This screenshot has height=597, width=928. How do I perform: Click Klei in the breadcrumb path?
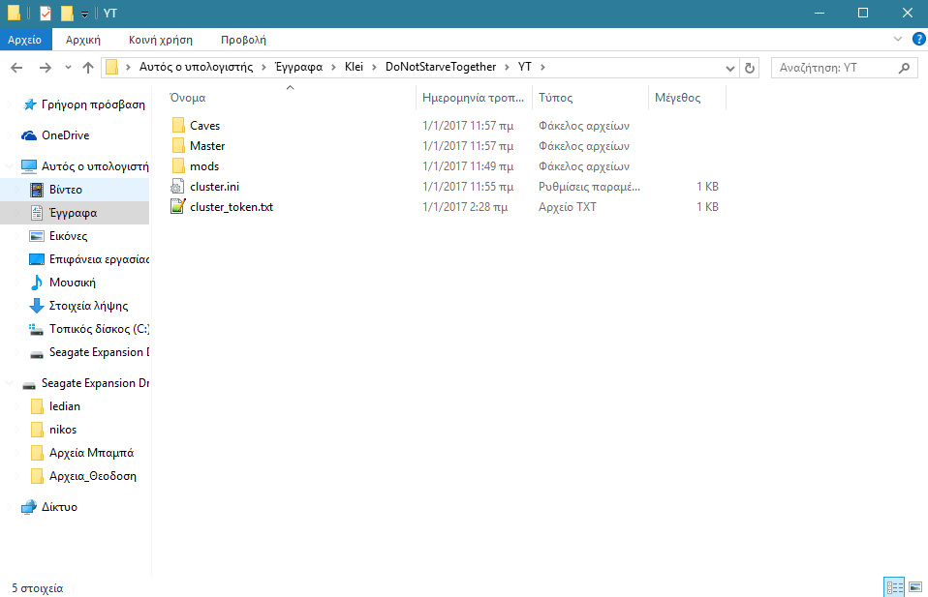354,68
